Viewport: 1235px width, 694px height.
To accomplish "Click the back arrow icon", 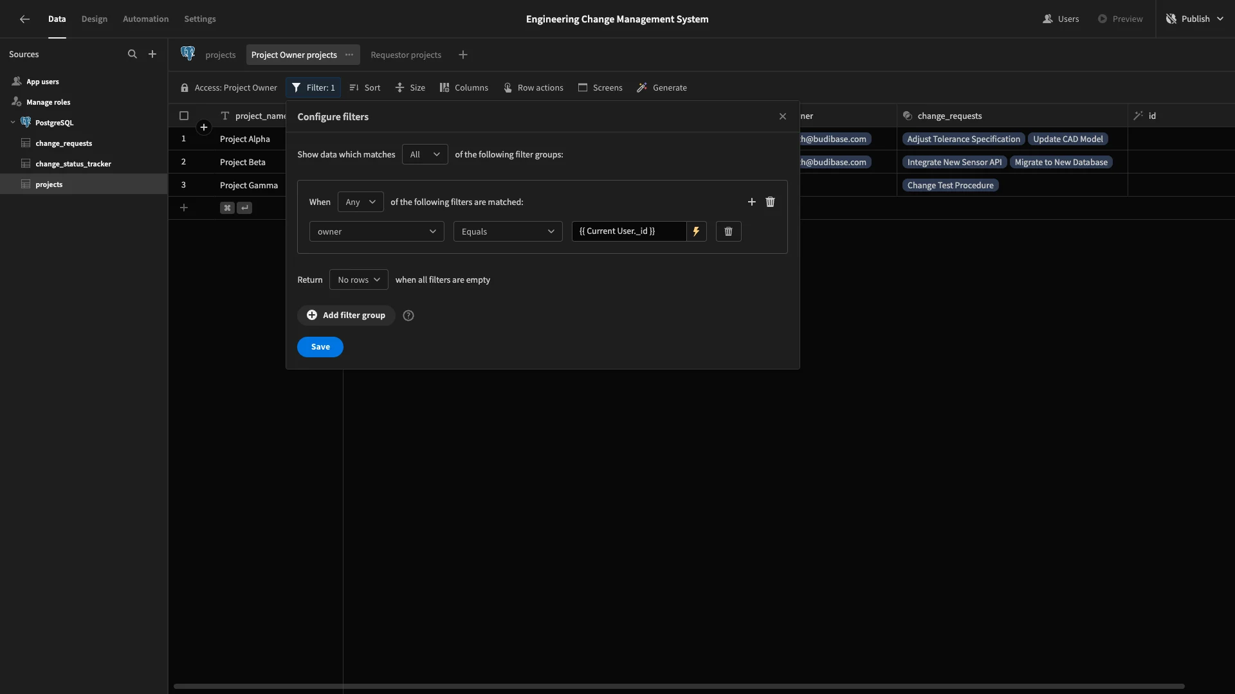I will 24,19.
